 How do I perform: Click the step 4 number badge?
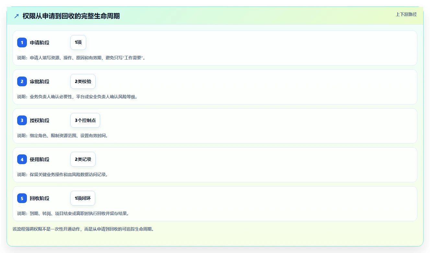point(22,159)
